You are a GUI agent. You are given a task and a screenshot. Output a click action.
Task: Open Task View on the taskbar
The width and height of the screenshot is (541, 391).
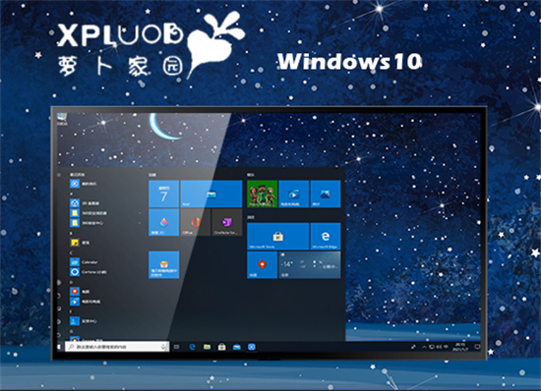[177, 347]
